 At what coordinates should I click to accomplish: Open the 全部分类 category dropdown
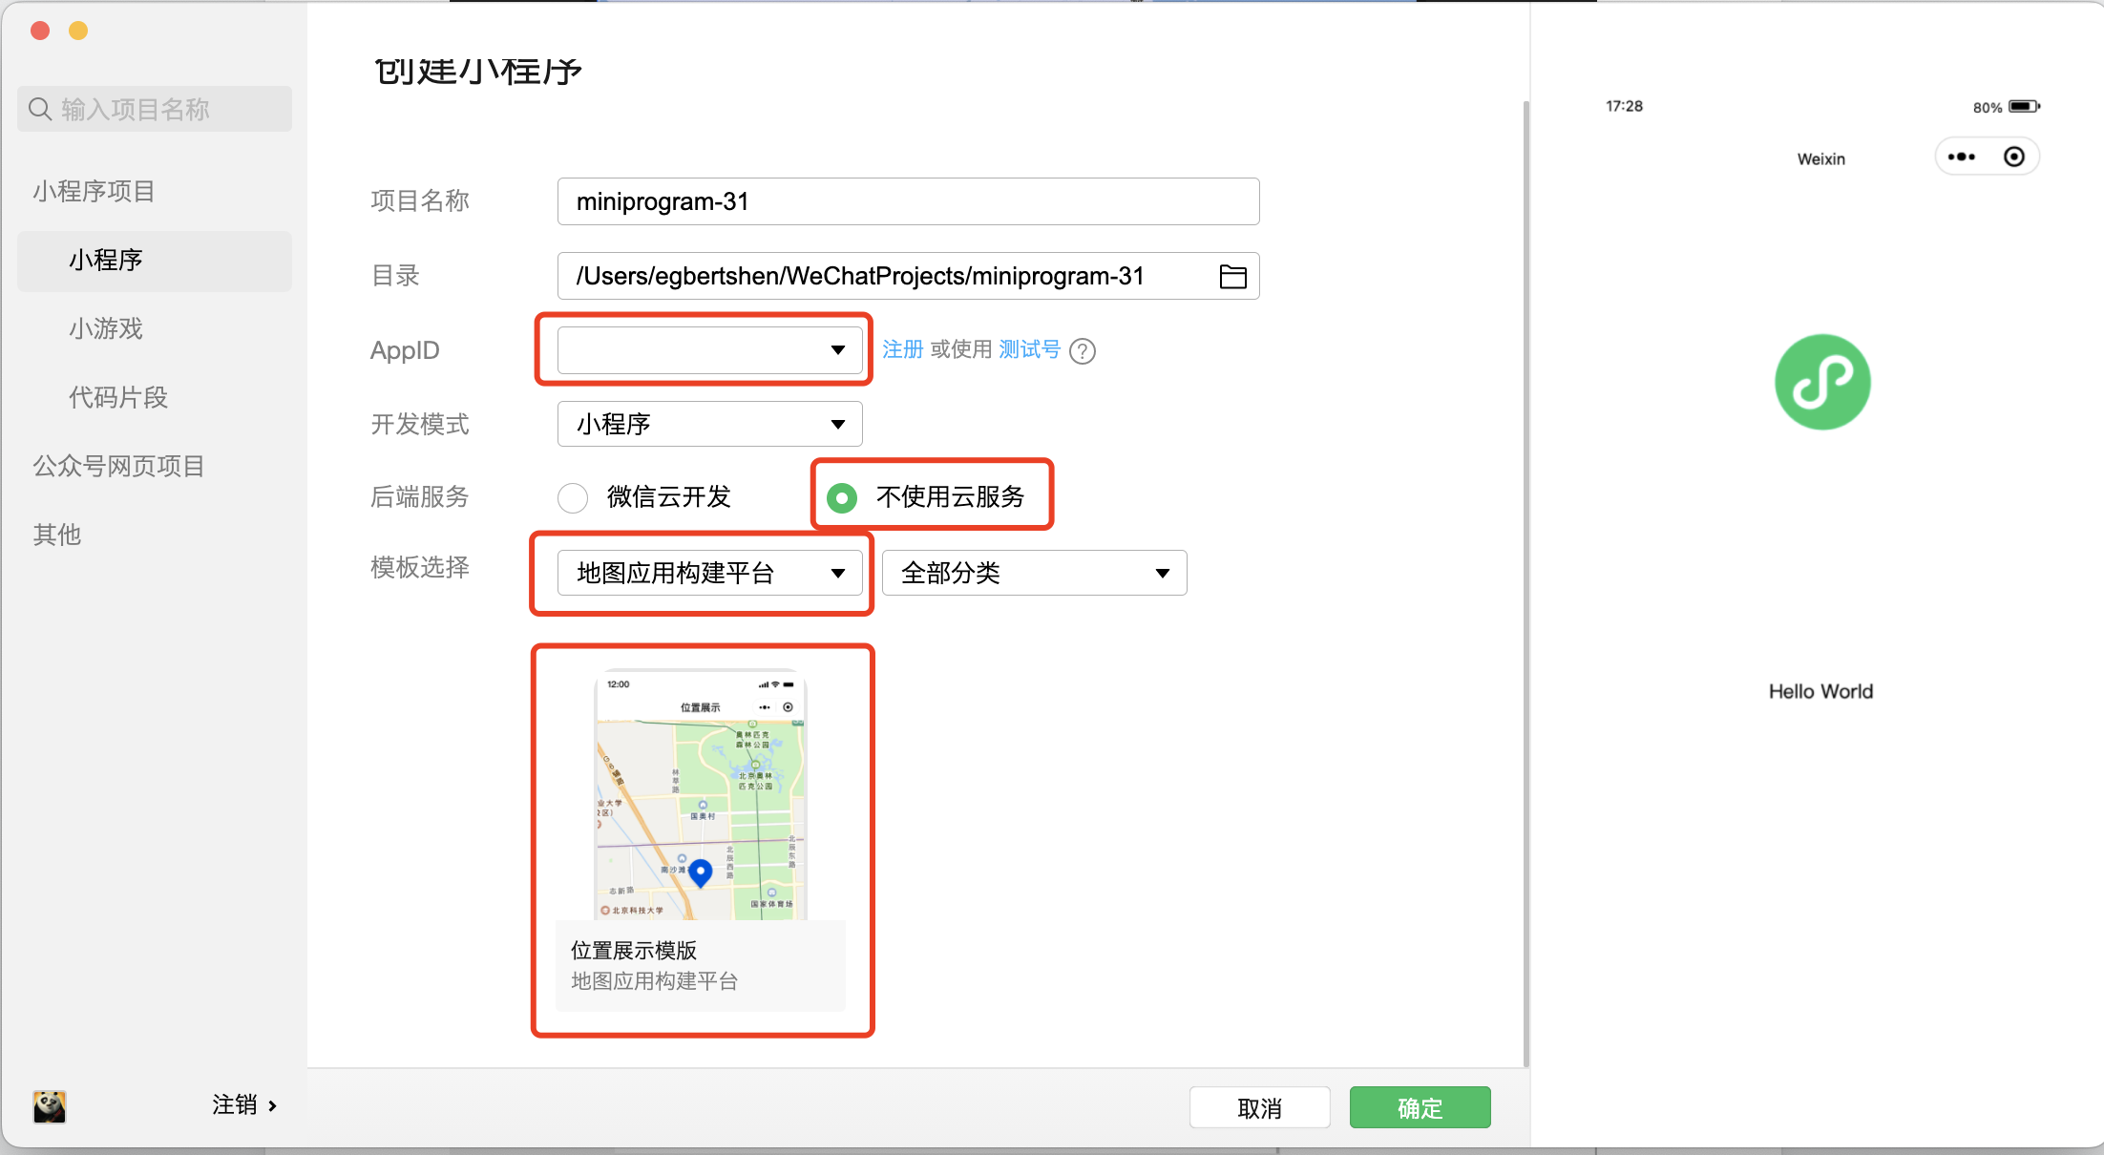coord(1034,573)
